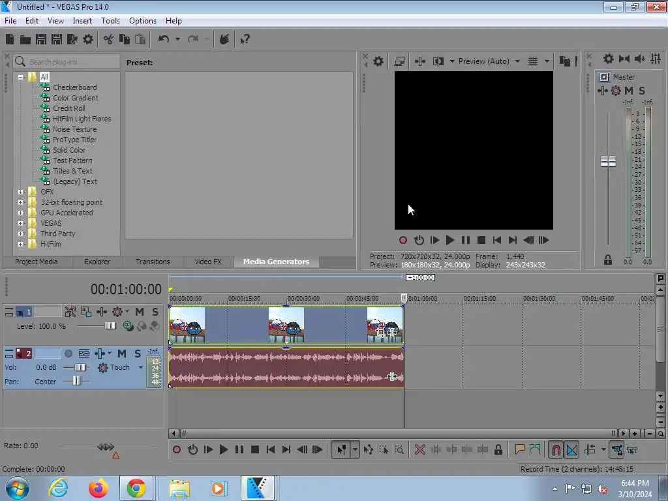This screenshot has height=501, width=668.
Task: Toggle Master bus Solo button
Action: click(642, 91)
